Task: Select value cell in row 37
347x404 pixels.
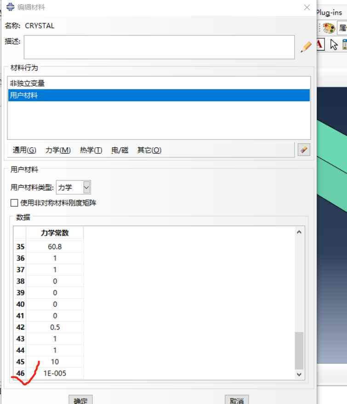Action: coord(55,270)
